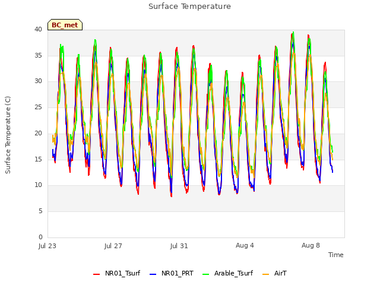Click the green Arable_Tsurf legend swatch
This screenshot has width=380, height=285.
point(205,274)
